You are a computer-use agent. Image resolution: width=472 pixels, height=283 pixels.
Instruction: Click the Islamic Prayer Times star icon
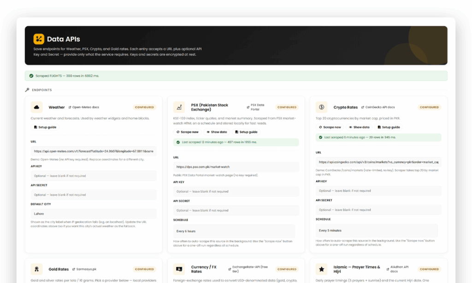click(x=321, y=269)
